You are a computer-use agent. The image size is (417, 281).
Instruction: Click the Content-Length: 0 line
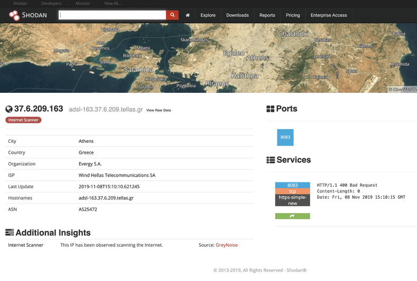(x=338, y=191)
